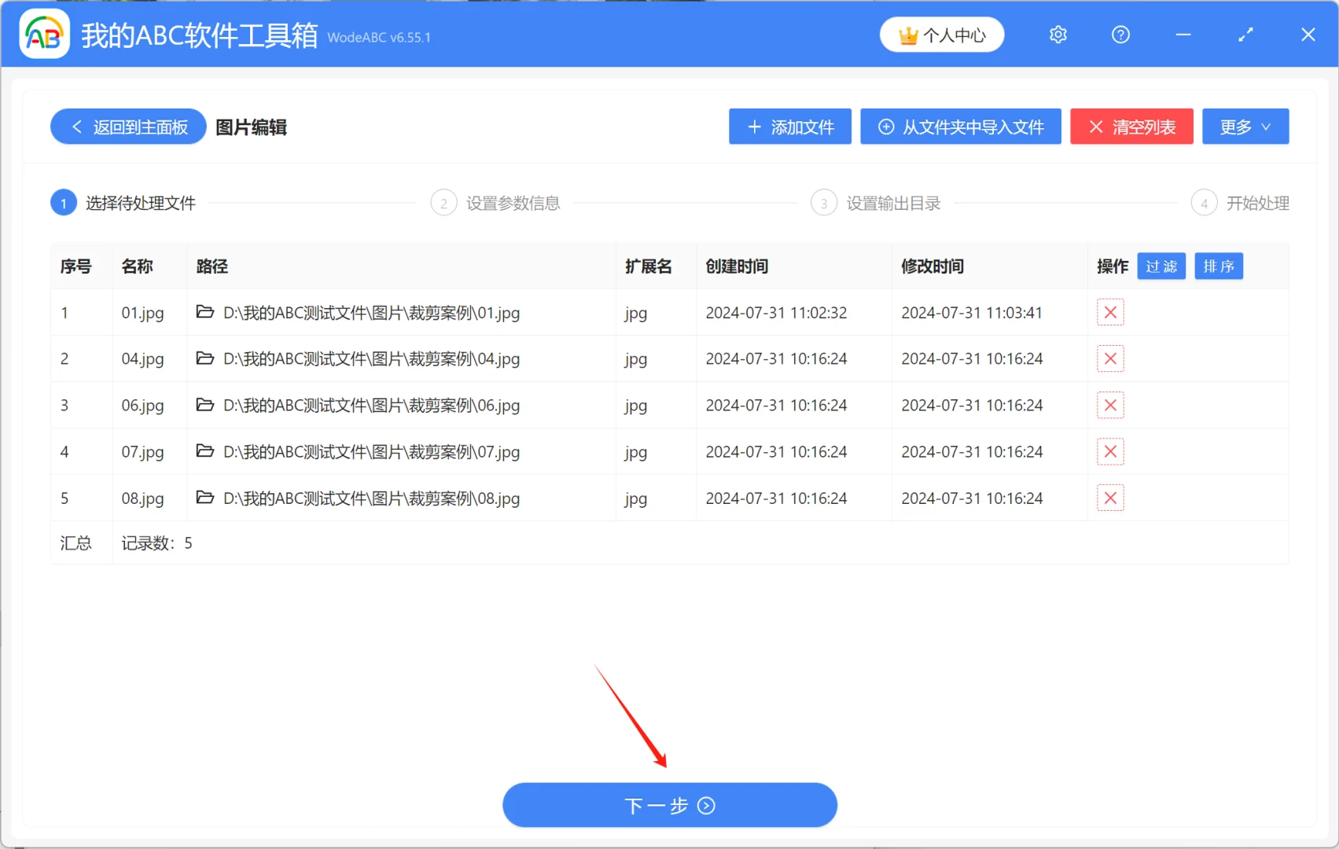Click the folder icon next to 01.jpg path
Image resolution: width=1339 pixels, height=849 pixels.
click(205, 312)
